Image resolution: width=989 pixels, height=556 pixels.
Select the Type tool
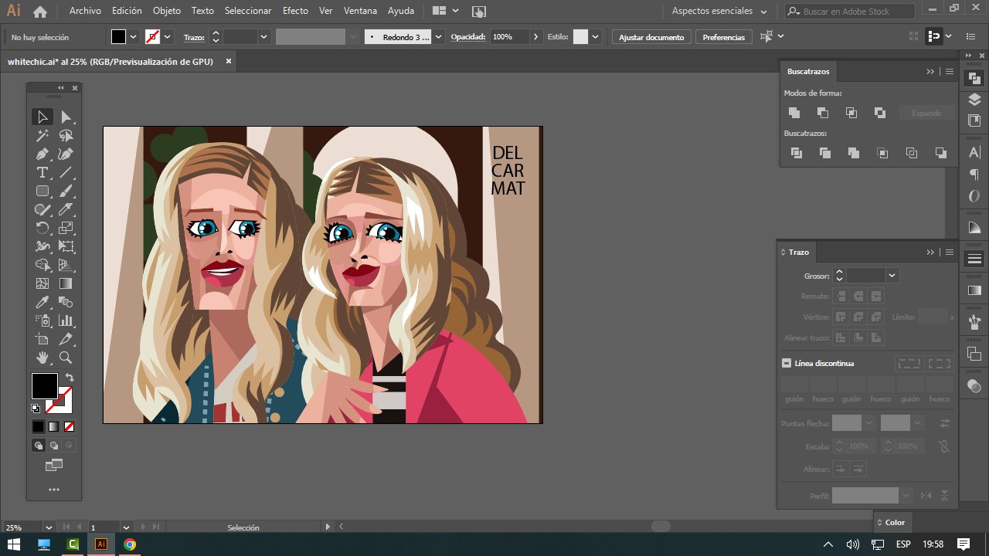click(42, 172)
